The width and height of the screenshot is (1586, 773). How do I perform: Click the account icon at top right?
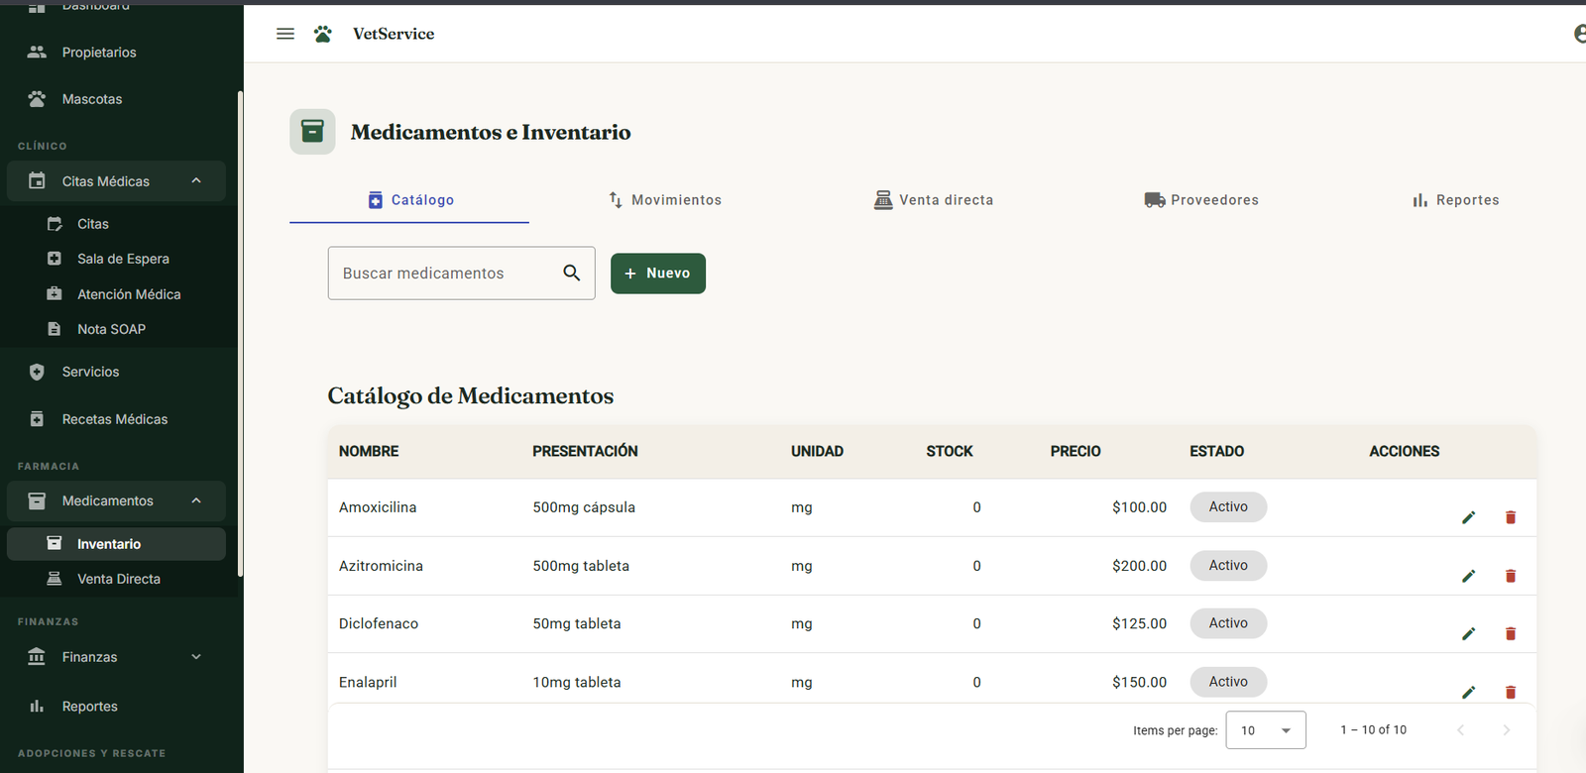click(x=1580, y=34)
